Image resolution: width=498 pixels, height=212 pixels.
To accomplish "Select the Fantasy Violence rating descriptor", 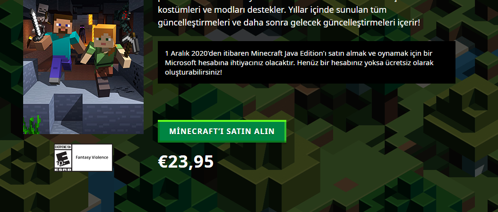I will click(x=92, y=157).
